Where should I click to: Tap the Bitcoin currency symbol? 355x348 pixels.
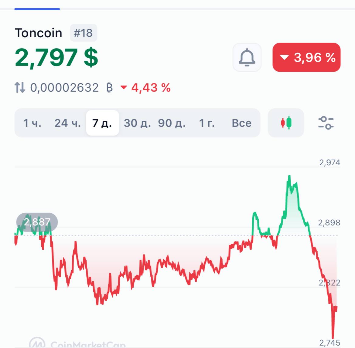(x=109, y=88)
